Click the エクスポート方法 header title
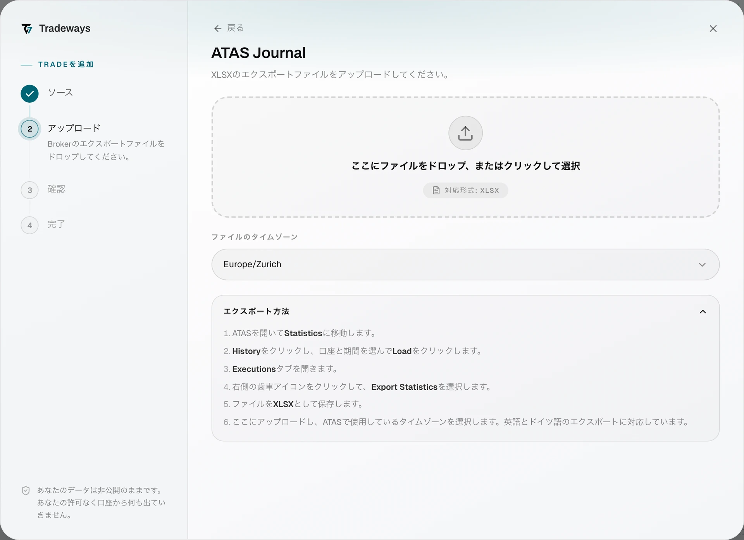Viewport: 744px width, 540px height. tap(257, 311)
